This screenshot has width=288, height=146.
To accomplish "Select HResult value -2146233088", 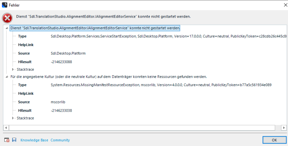I will tap(61, 62).
